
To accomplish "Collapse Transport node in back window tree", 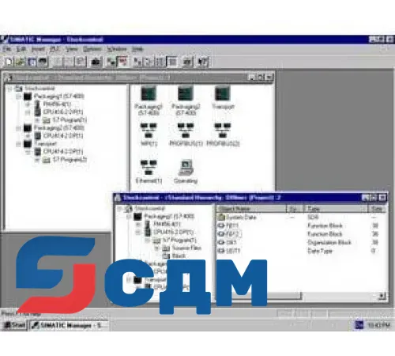I will pos(18,144).
